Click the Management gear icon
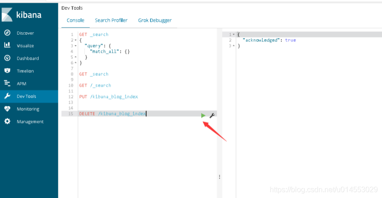Viewport: 382px width, 198px height. [x=7, y=121]
